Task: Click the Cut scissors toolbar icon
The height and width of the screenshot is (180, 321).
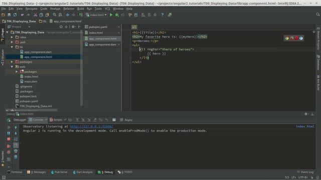Action: 36,15
